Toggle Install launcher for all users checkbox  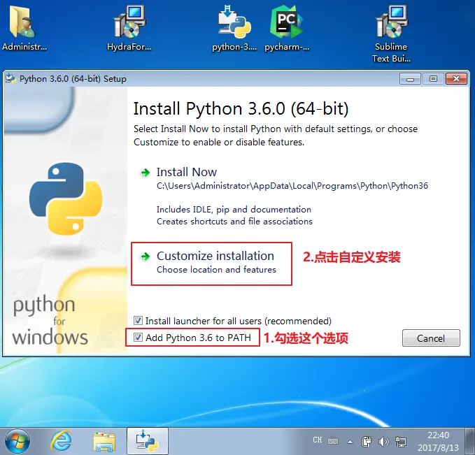tap(138, 320)
